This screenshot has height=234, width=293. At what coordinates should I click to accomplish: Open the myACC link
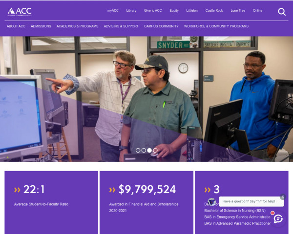[113, 11]
